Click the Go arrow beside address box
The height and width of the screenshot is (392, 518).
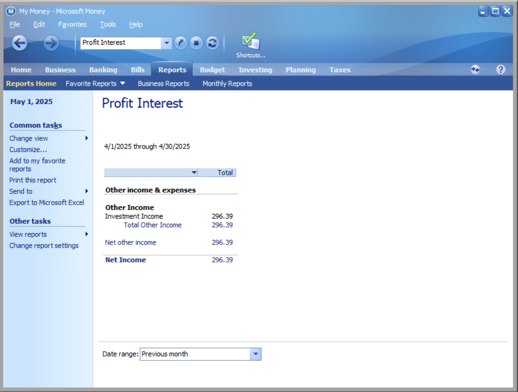coord(181,43)
